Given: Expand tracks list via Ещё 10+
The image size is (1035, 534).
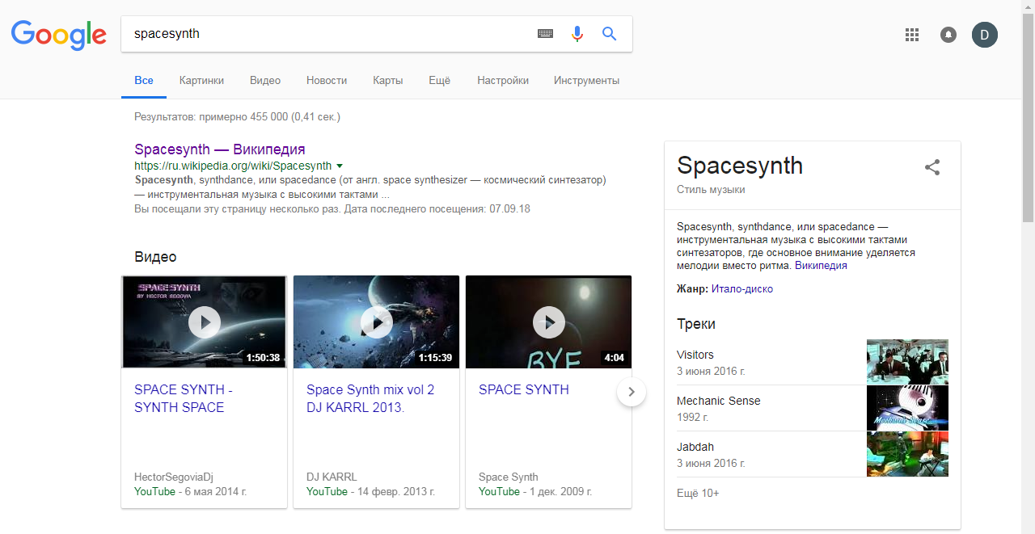Looking at the screenshot, I should (698, 493).
